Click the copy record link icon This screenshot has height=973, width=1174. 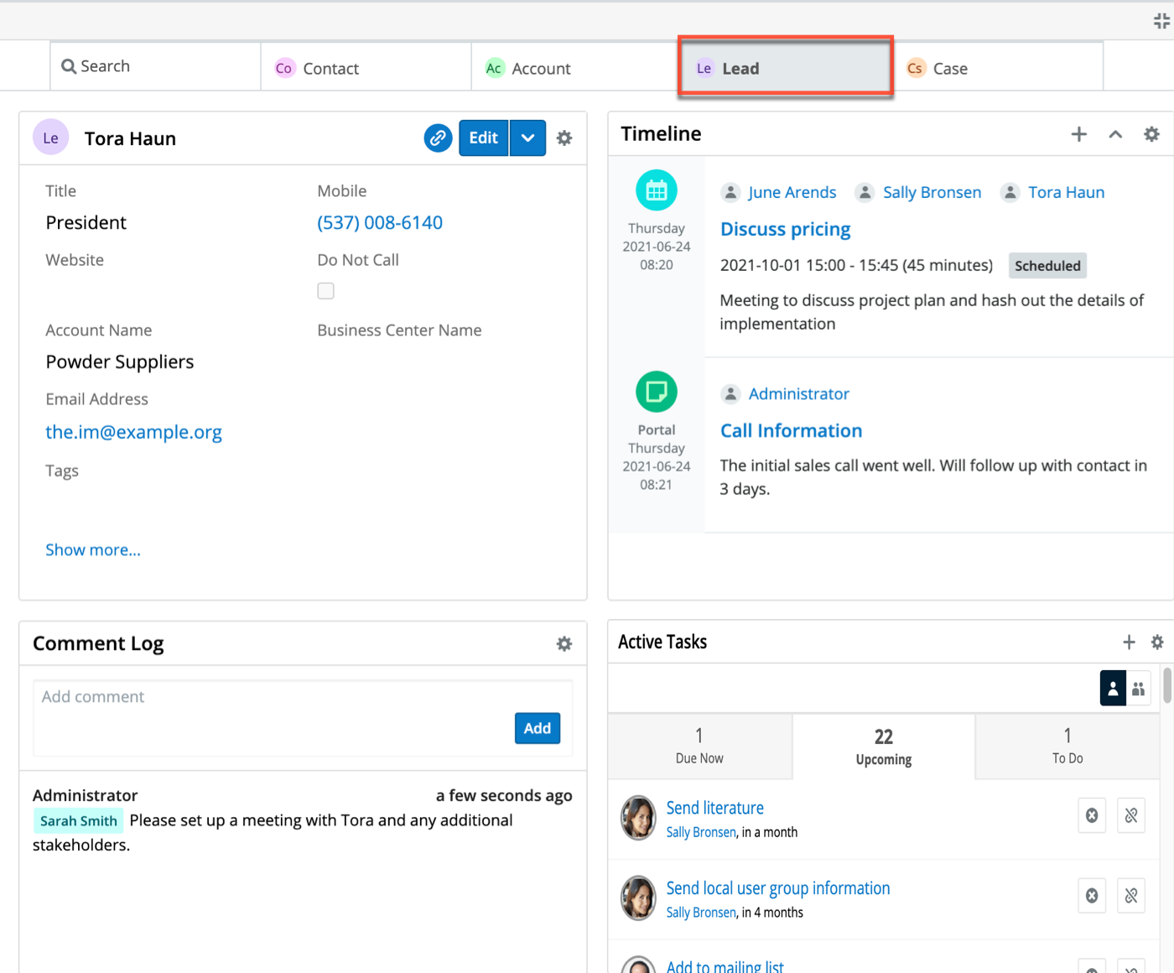438,138
